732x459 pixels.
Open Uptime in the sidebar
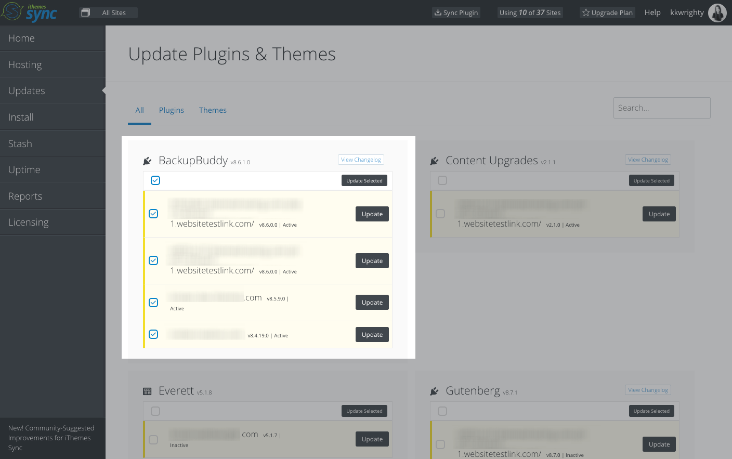tap(53, 169)
